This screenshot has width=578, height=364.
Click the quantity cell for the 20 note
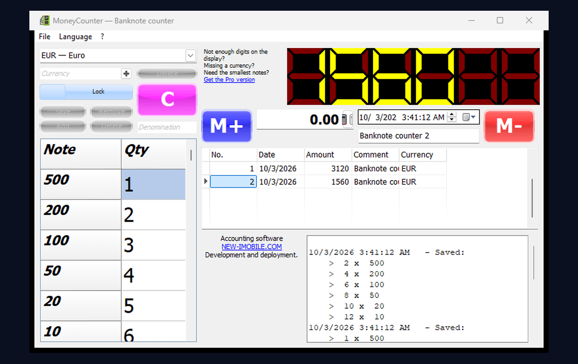pos(153,306)
